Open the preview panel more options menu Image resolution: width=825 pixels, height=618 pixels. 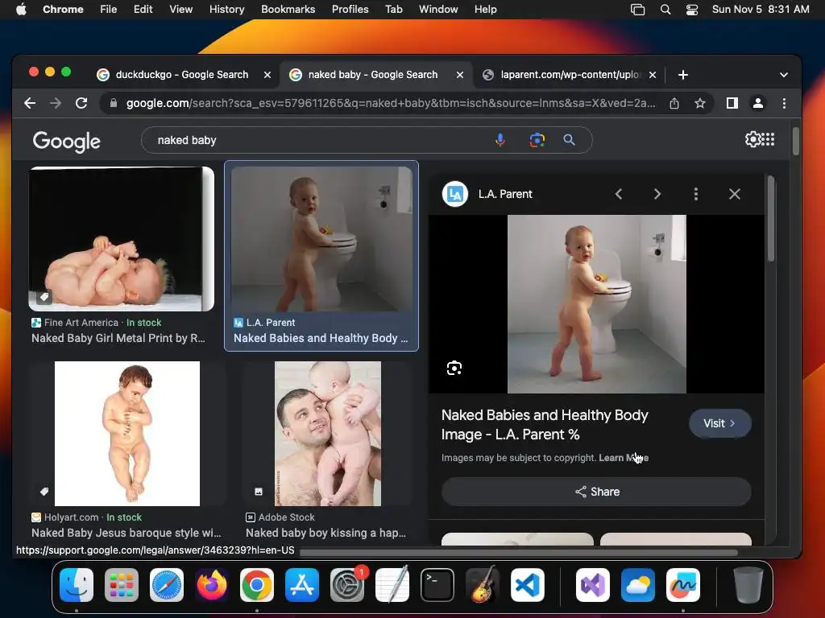695,195
